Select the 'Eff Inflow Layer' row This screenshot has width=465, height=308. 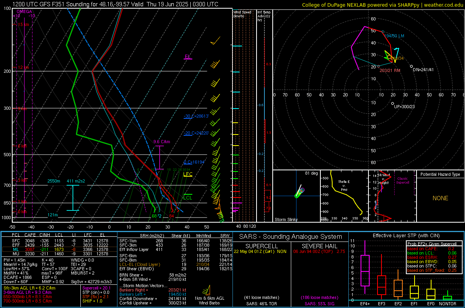176,249
